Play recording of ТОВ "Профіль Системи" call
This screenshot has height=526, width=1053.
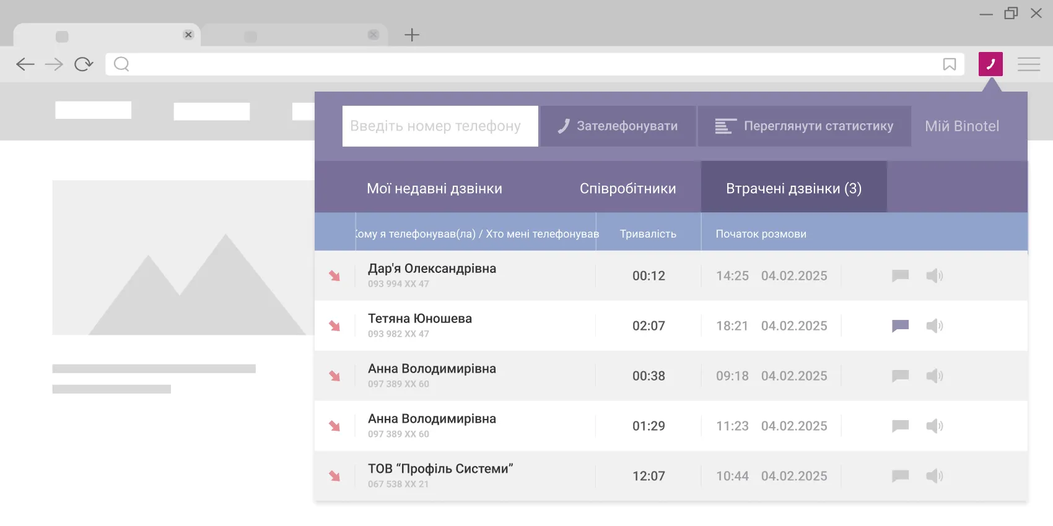click(935, 476)
